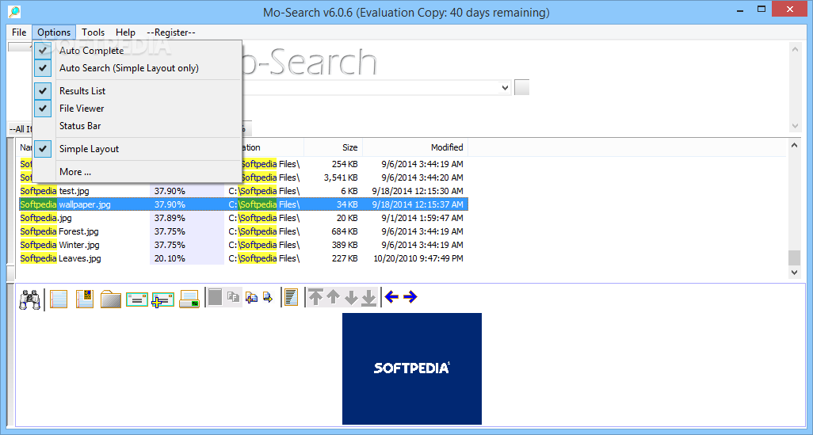Viewport: 813px width, 435px height.
Task: Enable the Status Bar option
Action: pyautogui.click(x=137, y=126)
